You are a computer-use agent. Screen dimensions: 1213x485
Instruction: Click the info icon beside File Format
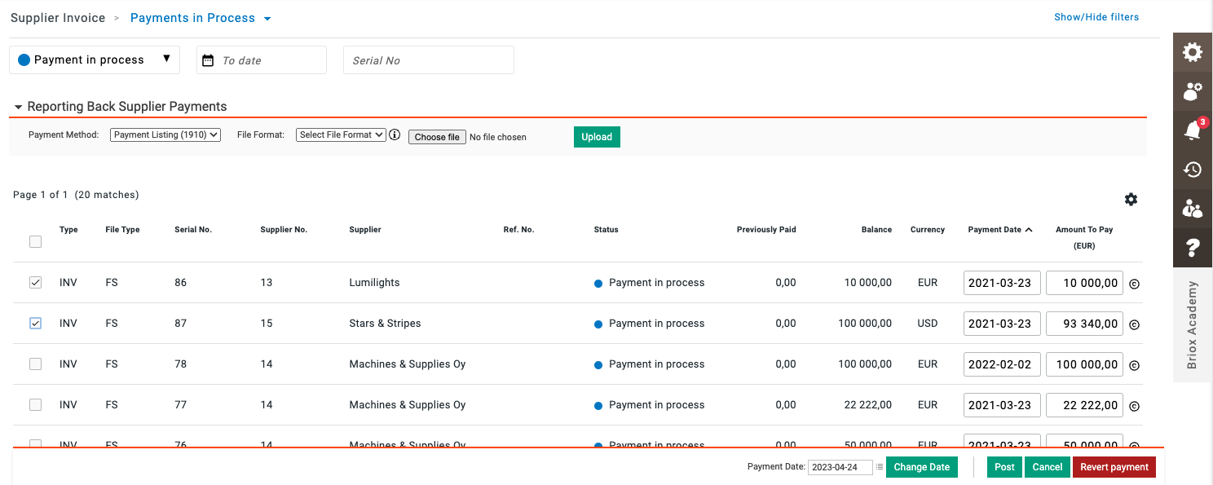(x=395, y=135)
